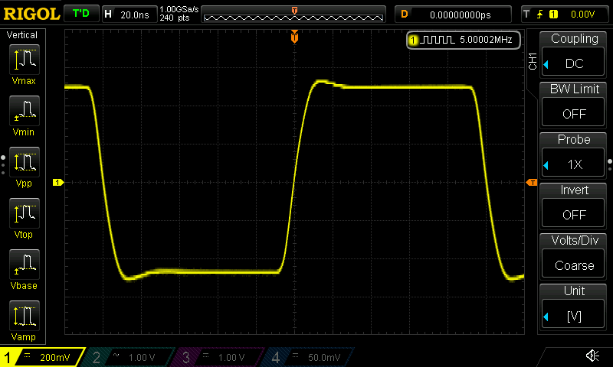Select the Vmax measurement icon
The image size is (613, 367).
(25, 64)
